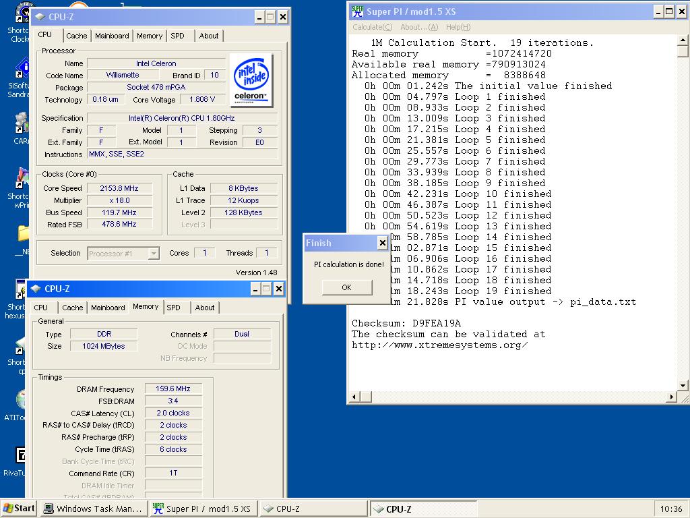Click the Start button

point(18,509)
